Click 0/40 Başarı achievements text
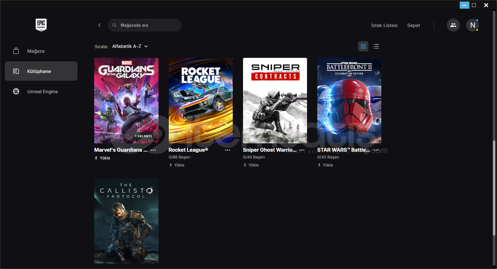 coord(254,157)
